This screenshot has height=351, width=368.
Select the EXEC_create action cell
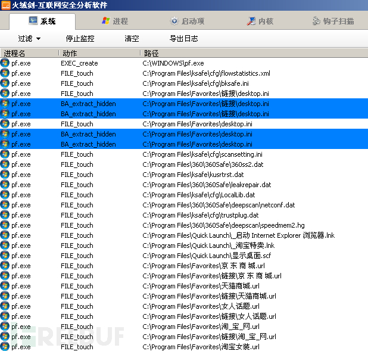[x=79, y=63]
